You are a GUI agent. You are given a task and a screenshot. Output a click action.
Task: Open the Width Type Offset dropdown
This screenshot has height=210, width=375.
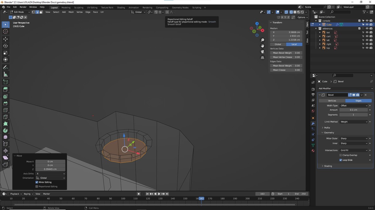click(x=354, y=106)
